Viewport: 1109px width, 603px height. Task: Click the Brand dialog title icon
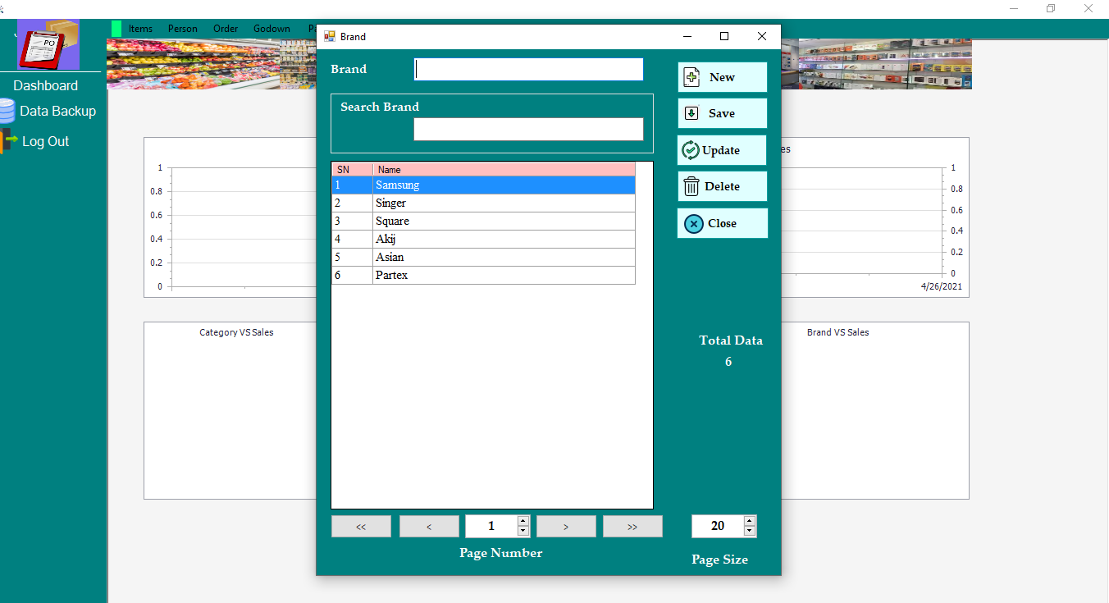point(330,36)
